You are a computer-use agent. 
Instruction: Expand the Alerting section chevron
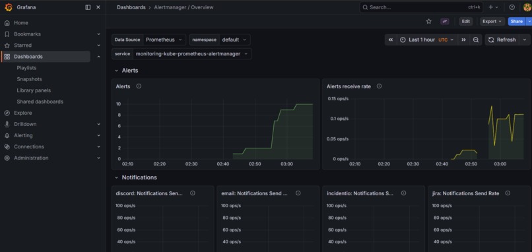click(99, 135)
